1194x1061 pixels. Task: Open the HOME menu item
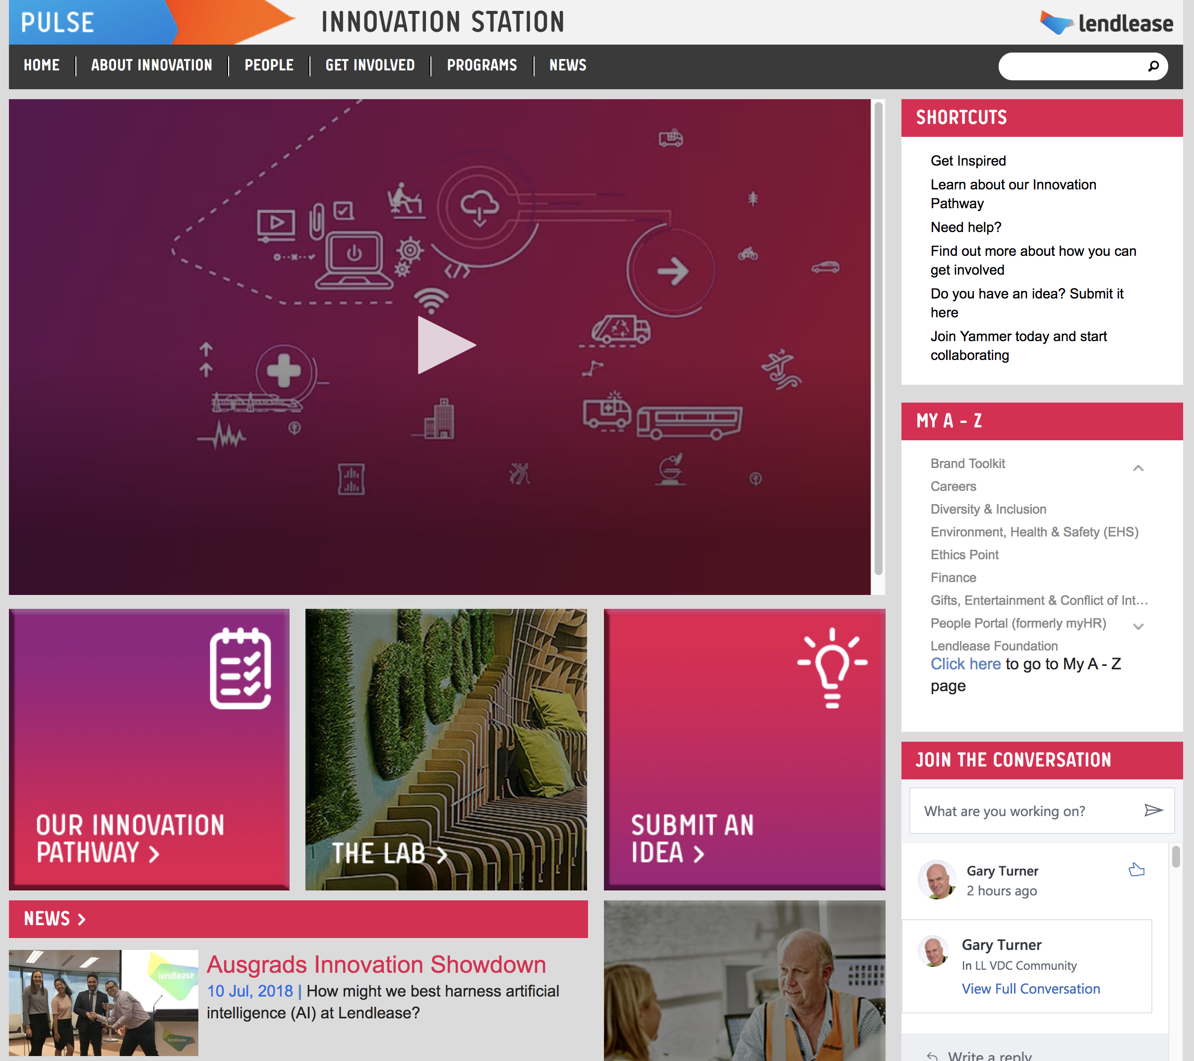(42, 65)
